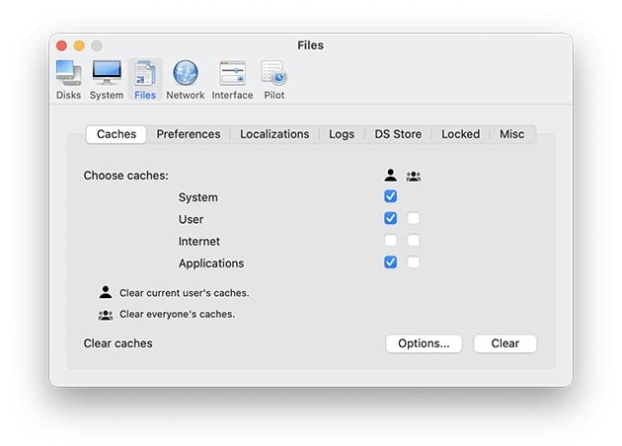Click the 'System' cache row label
Screen dimensions: 622x446
[197, 197]
